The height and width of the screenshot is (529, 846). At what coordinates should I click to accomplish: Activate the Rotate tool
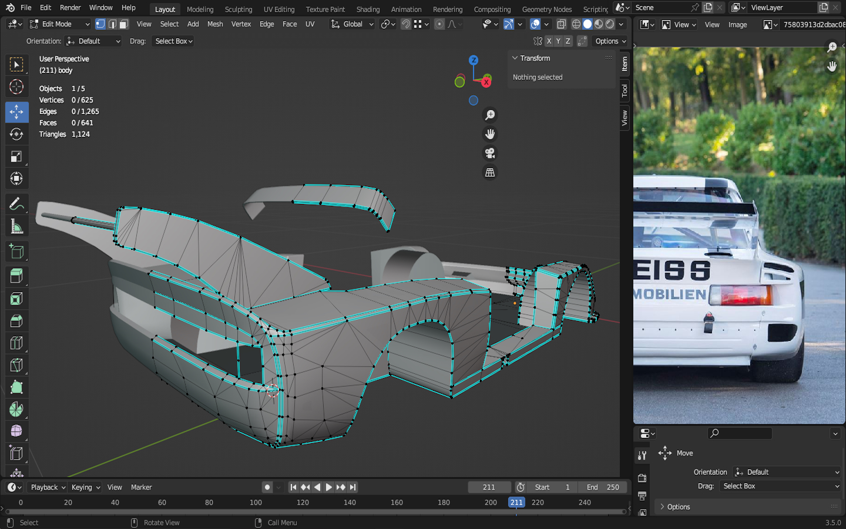(16, 134)
